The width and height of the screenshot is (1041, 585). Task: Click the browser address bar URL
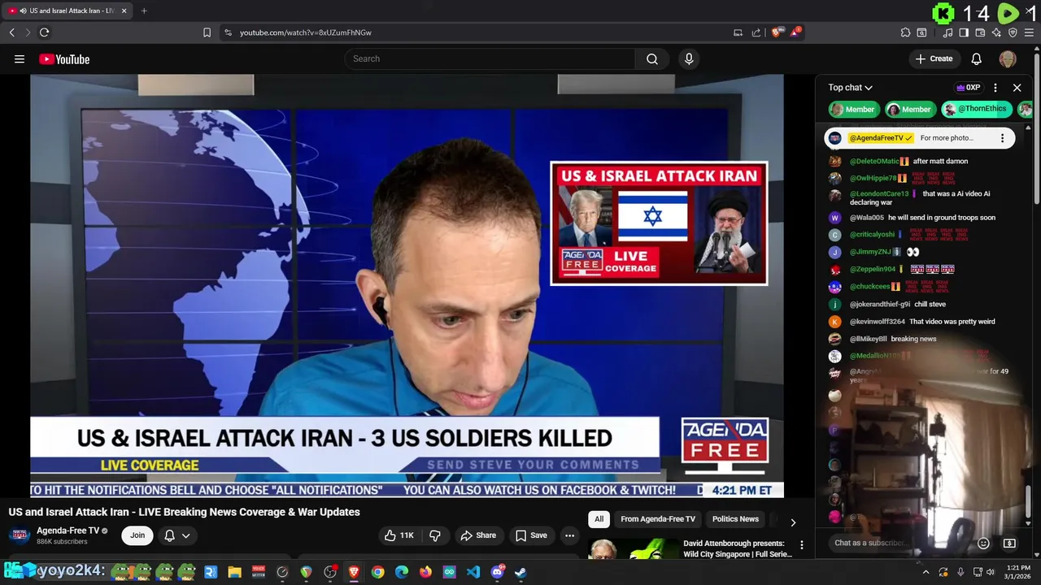point(306,32)
